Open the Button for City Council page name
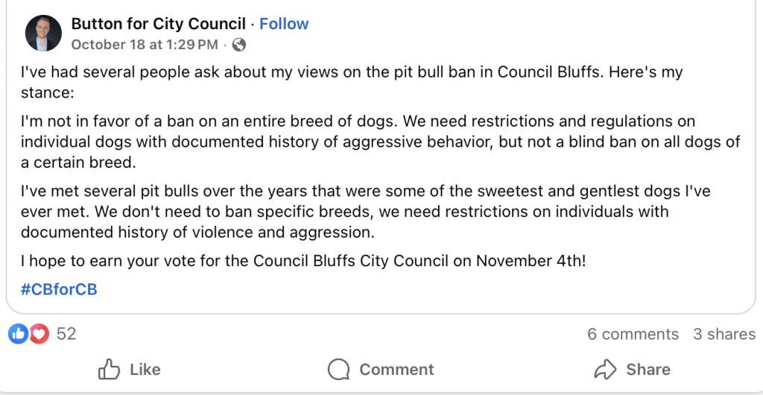The width and height of the screenshot is (763, 395). pyautogui.click(x=158, y=24)
